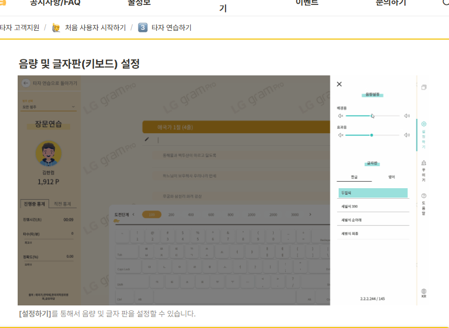Open the 도움말 help icon

click(x=423, y=196)
